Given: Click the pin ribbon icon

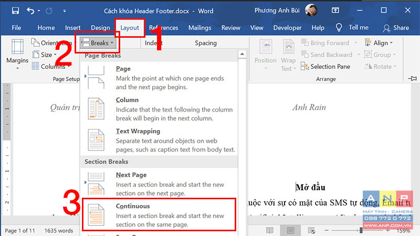Looking at the screenshot, I should [x=413, y=79].
